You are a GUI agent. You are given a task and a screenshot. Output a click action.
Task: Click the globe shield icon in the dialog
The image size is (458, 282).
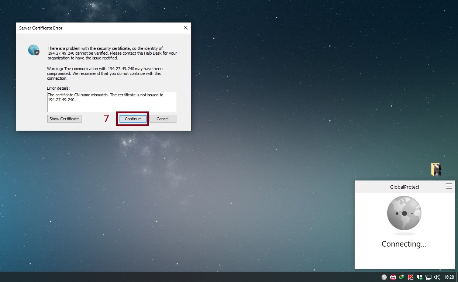tap(34, 50)
